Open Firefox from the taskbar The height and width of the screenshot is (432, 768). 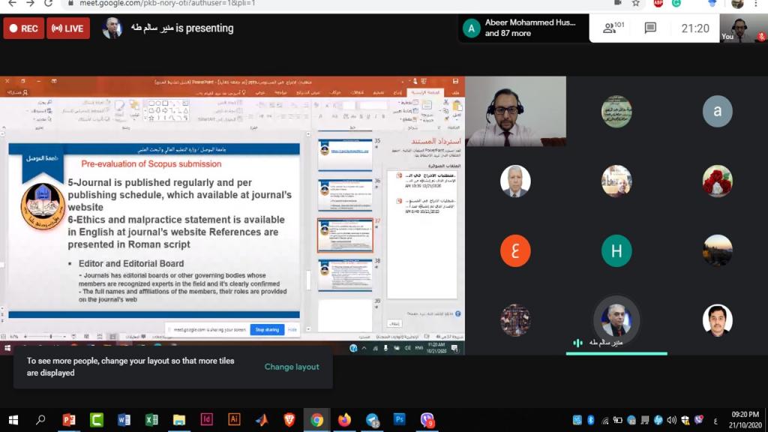pyautogui.click(x=344, y=420)
